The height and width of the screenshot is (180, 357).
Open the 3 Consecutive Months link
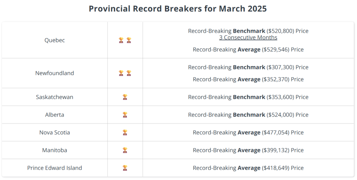248,38
